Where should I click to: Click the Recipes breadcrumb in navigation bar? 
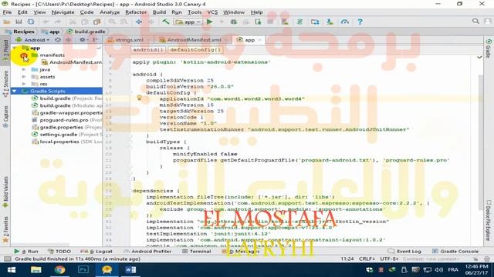point(20,32)
